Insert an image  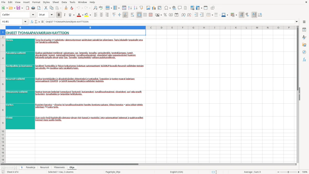[148, 8]
